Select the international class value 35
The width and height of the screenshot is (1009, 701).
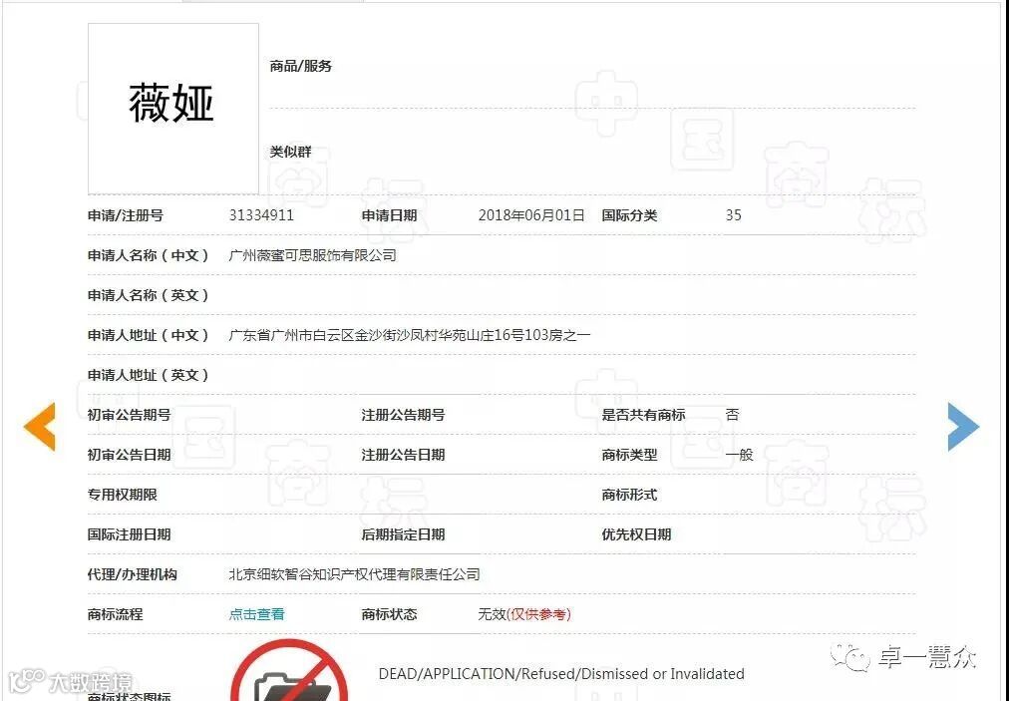click(x=734, y=215)
